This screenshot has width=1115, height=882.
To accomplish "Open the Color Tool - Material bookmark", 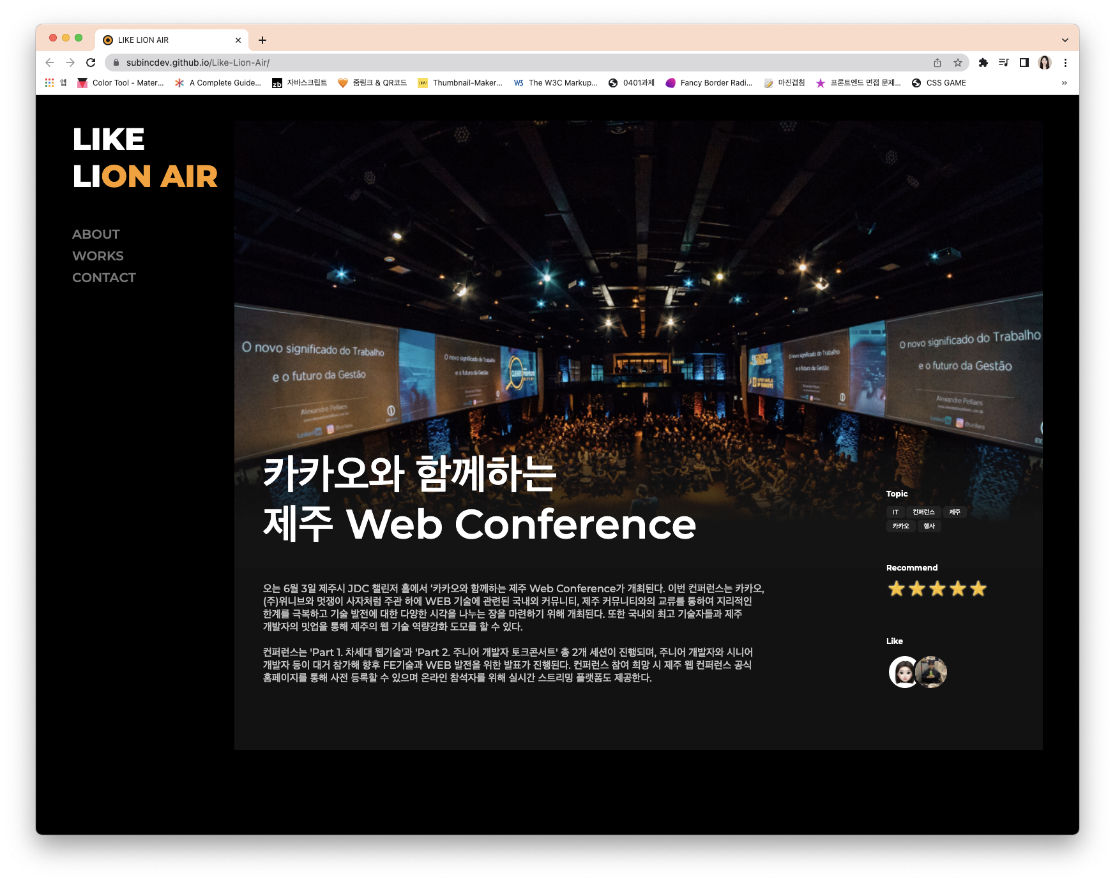I will (121, 83).
